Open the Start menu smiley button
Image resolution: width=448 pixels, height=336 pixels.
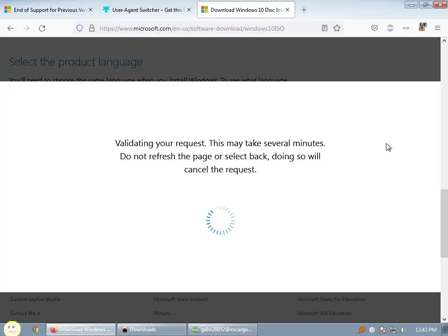point(12,329)
